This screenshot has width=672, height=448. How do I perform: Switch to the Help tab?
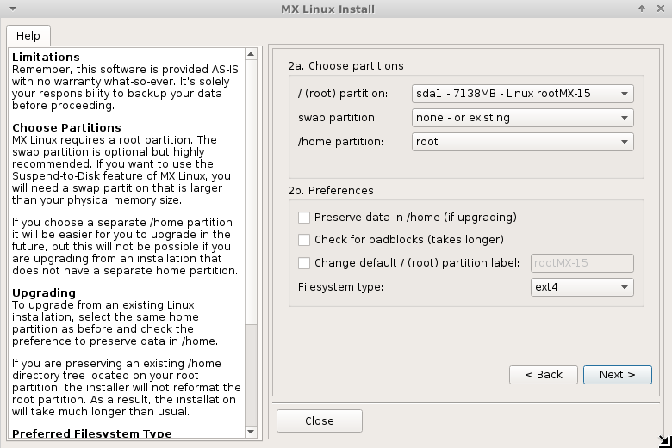(x=28, y=36)
